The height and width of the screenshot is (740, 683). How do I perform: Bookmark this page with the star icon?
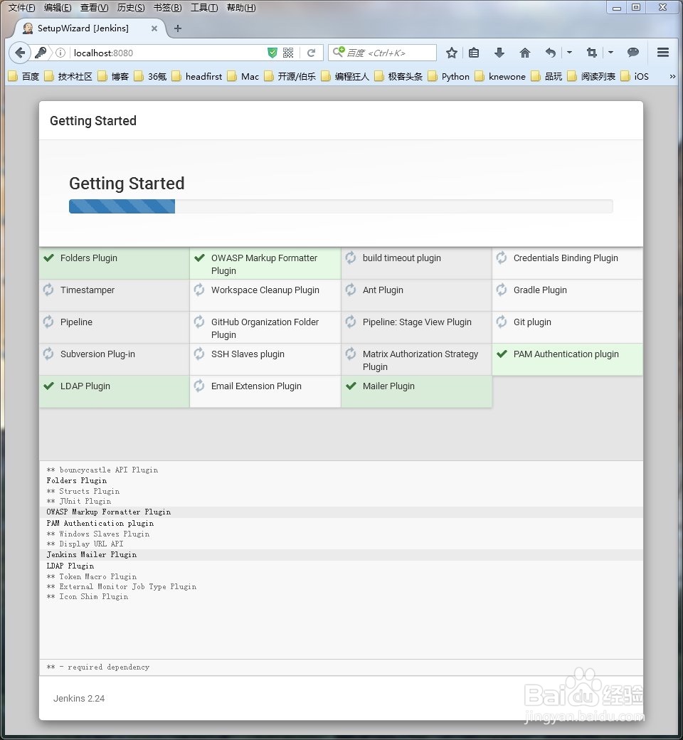point(452,53)
